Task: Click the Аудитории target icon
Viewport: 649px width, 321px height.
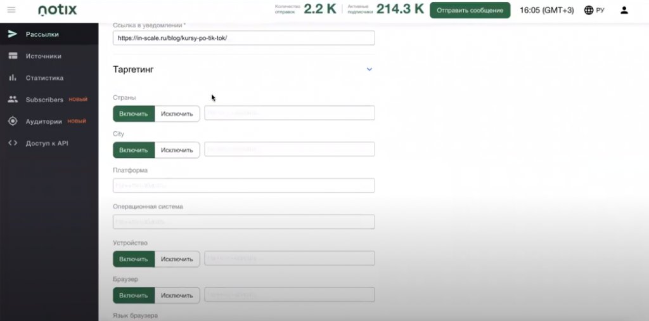Action: click(x=13, y=121)
